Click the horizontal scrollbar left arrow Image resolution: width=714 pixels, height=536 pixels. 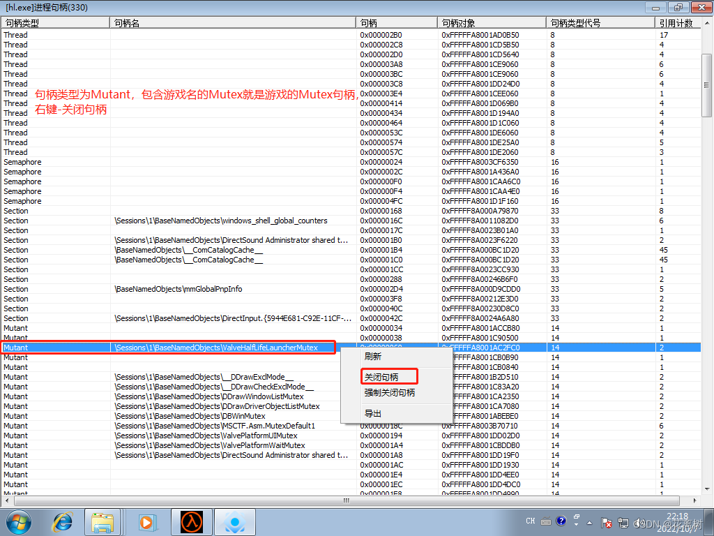click(6, 500)
